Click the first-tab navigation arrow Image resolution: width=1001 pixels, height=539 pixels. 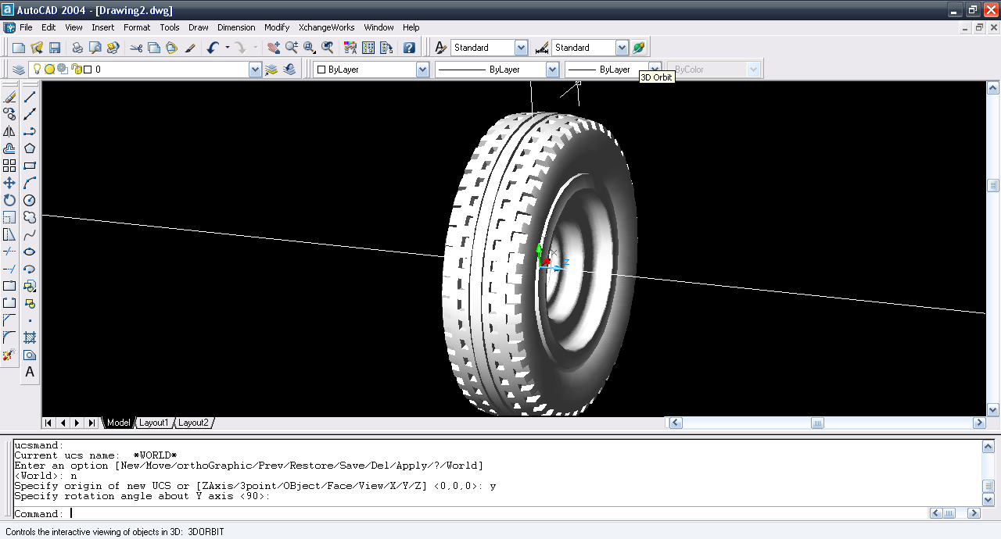tap(48, 423)
